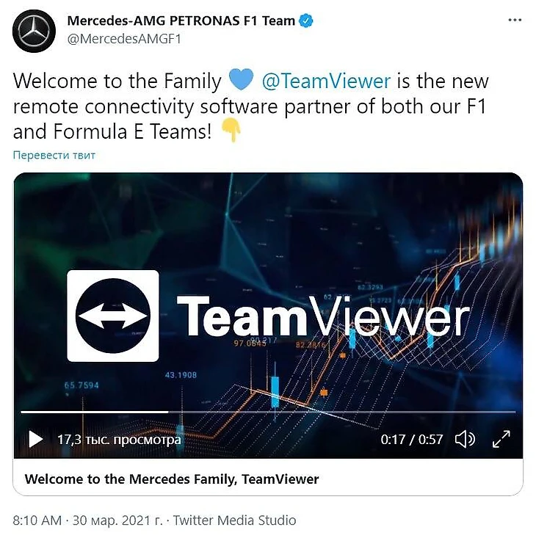The width and height of the screenshot is (536, 538).
Task: Play the video with the play button
Action: pos(36,439)
